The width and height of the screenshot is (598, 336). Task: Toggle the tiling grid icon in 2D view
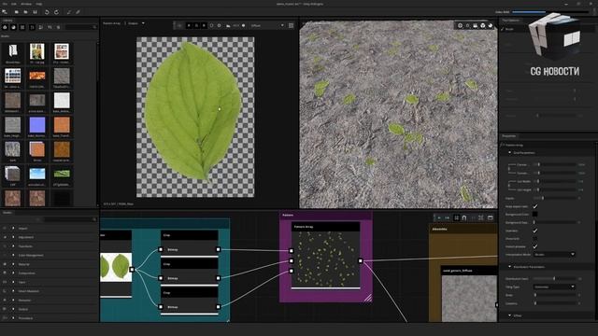point(291,25)
